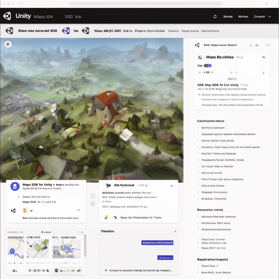Open the three-dot menu in 'Riok Maps' header
This screenshot has width=279, height=279.
268,45
